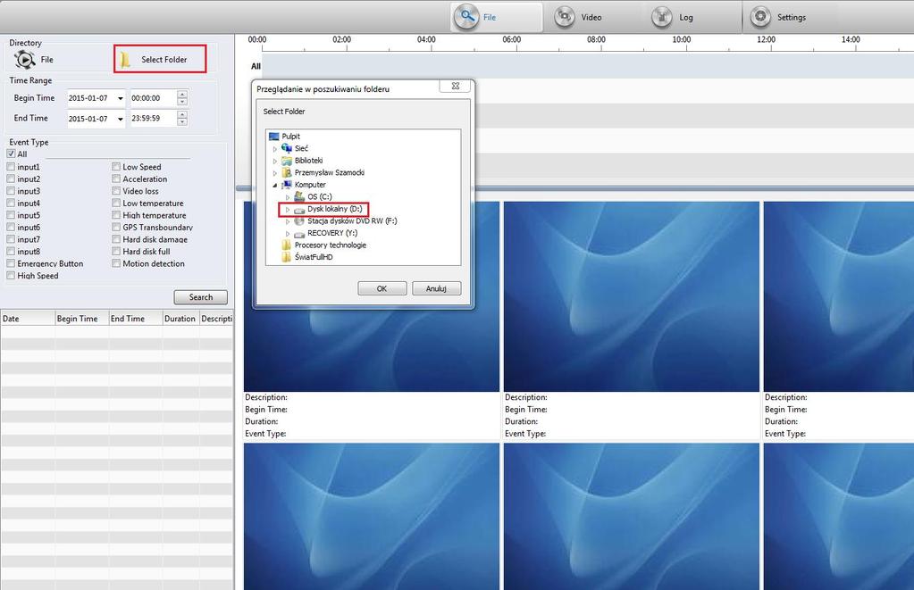Open End Time date dropdown
Image resolution: width=914 pixels, height=590 pixels.
tap(120, 119)
